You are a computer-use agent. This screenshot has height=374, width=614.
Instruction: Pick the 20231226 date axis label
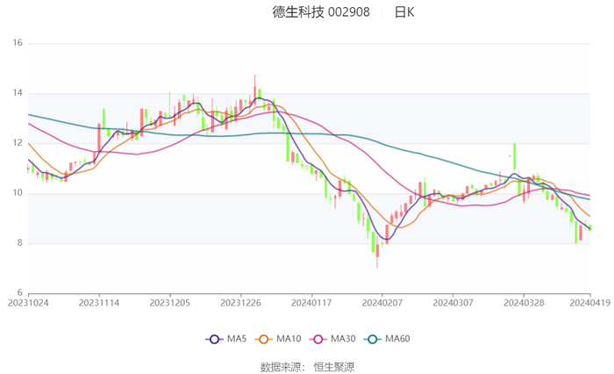point(240,303)
